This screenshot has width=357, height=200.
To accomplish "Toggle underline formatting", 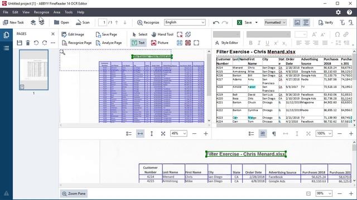I will click(267, 43).
